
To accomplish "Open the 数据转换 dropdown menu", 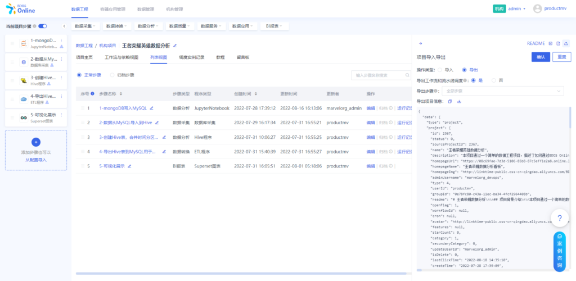I will [x=117, y=26].
